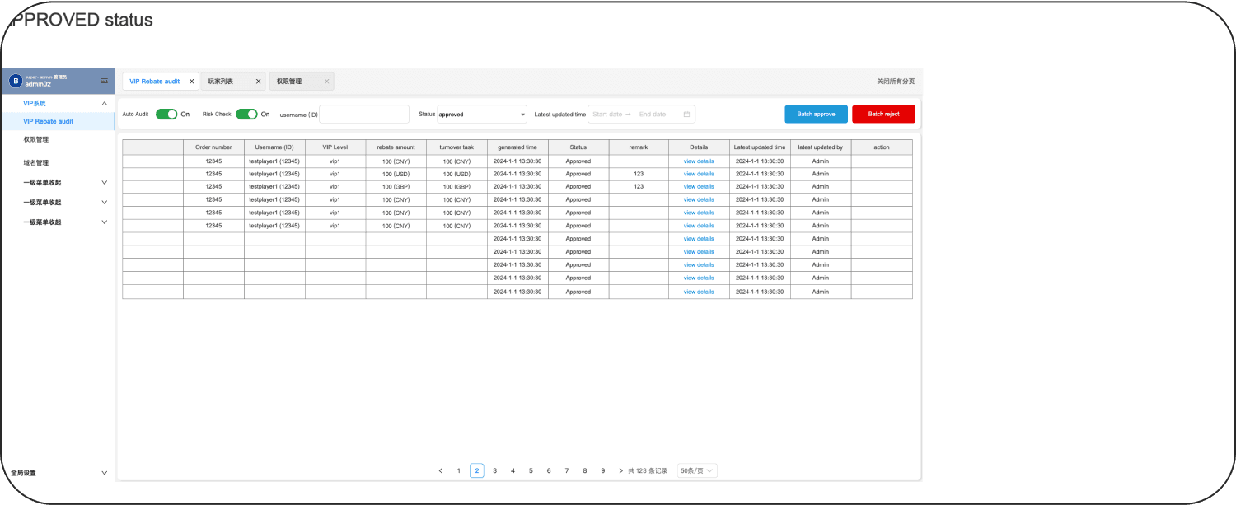Screen dimensions: 1236x505
Task: Click the generated time column header
Action: [x=517, y=147]
